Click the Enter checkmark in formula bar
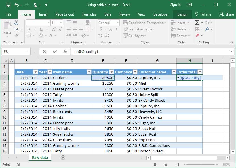Image resolution: width=236 pixels, height=168 pixels. coord(55,52)
